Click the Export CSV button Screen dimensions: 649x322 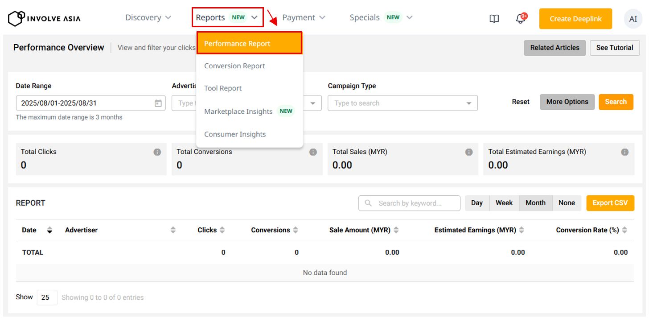point(610,203)
